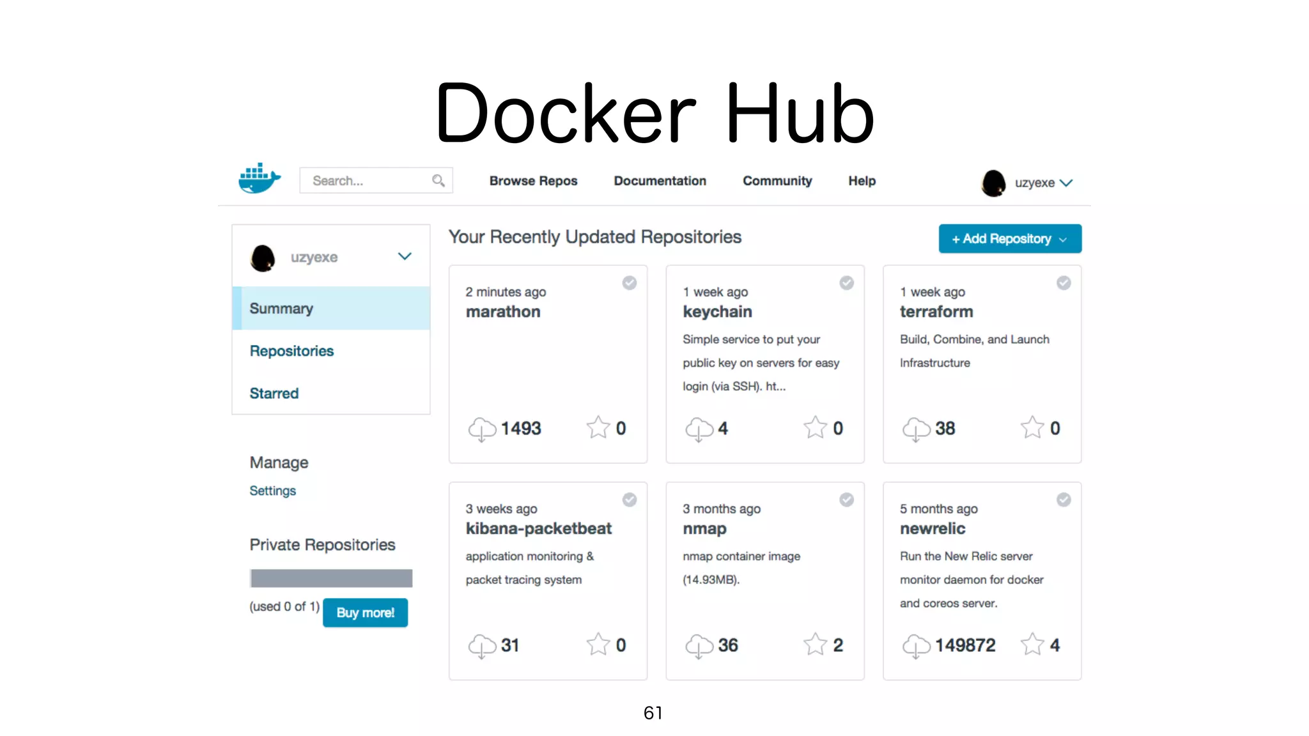The height and width of the screenshot is (736, 1309).
Task: Click "2 minutes ago" timestamp
Action: point(506,292)
